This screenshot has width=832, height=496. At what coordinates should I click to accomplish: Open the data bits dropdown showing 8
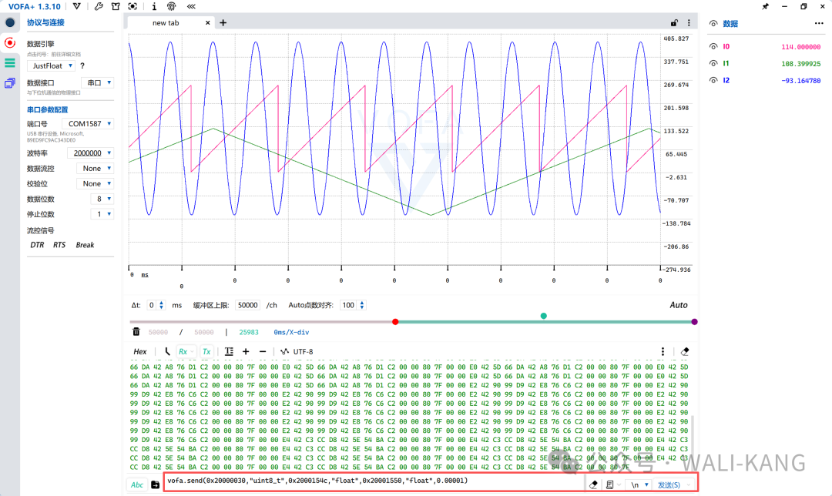coord(102,199)
